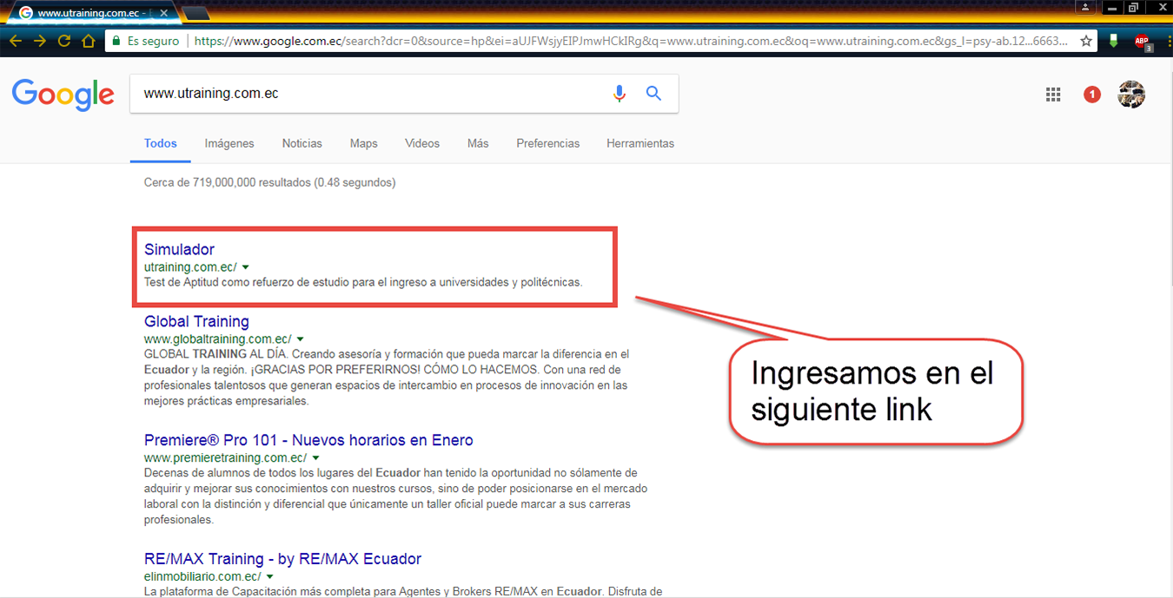Switch to the Videos tab
The width and height of the screenshot is (1173, 598).
422,143
